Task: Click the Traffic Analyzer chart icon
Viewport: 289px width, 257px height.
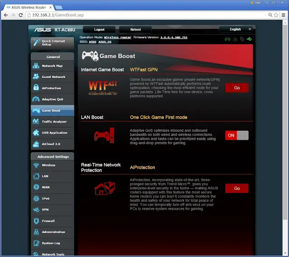Action: coord(36,121)
